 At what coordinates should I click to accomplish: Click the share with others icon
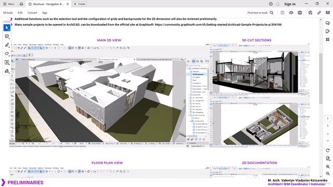310,12
